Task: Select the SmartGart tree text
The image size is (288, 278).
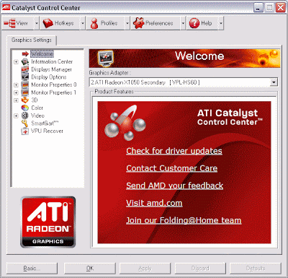Action: tap(45, 123)
